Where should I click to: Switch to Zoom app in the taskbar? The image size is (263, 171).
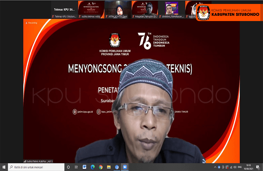coord(125,167)
